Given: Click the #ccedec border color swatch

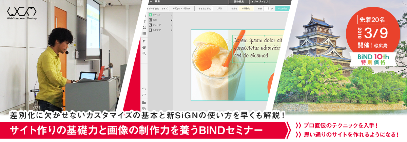Looking at the screenshot, I should [282, 8].
